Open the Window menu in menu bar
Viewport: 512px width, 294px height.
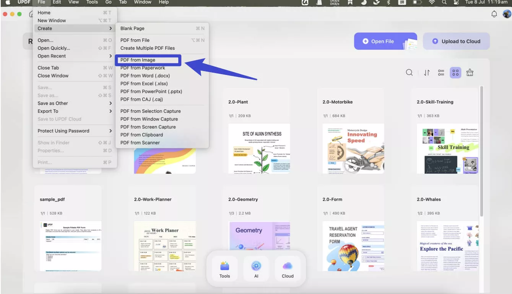(142, 2)
